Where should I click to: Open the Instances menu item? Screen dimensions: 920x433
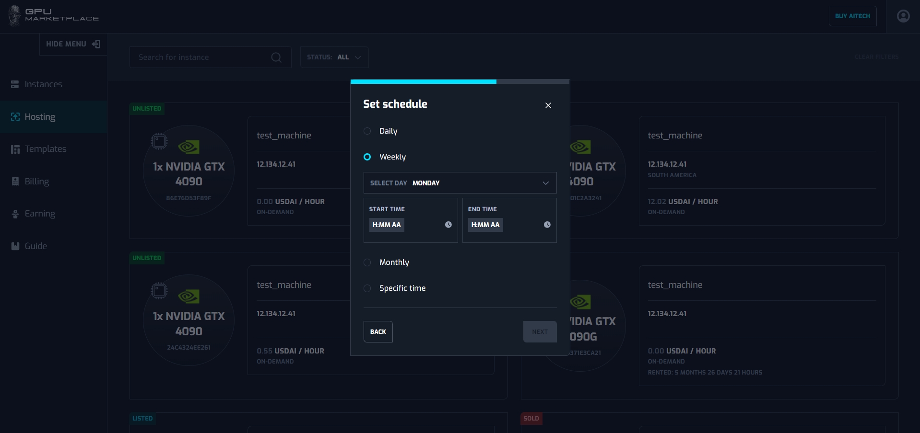(x=43, y=84)
